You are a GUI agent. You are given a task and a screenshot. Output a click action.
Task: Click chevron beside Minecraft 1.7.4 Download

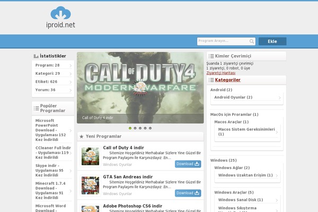coord(70,191)
